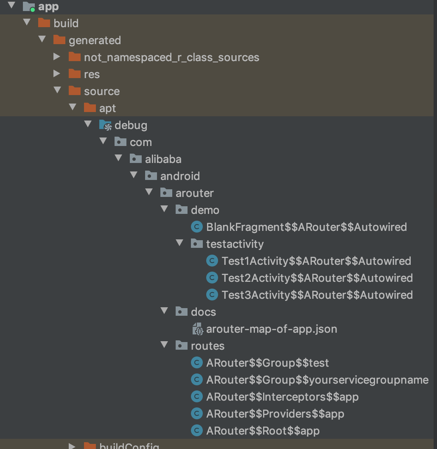This screenshot has width=437, height=449.
Task: Click the class icon of ARouter$$Group$$yourservicegroupname
Action: tap(197, 379)
